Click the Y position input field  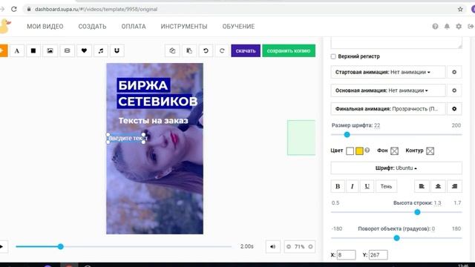[378, 255]
